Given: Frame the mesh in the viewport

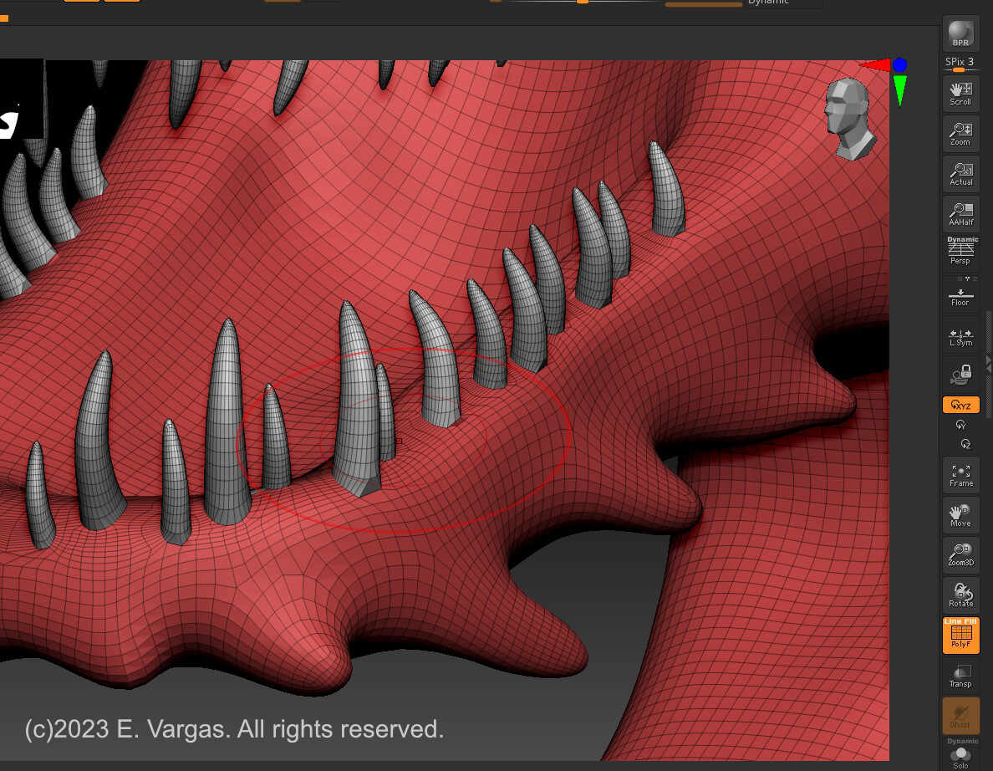Looking at the screenshot, I should (960, 475).
